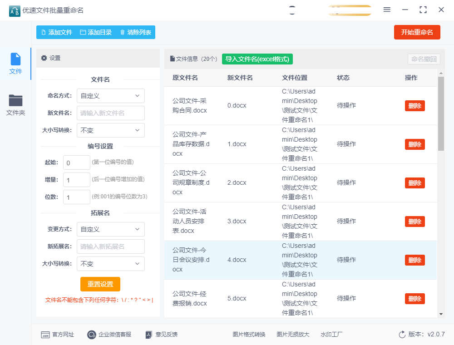Click 状态 column header
Viewport: 454px width, 345px height.
click(343, 78)
